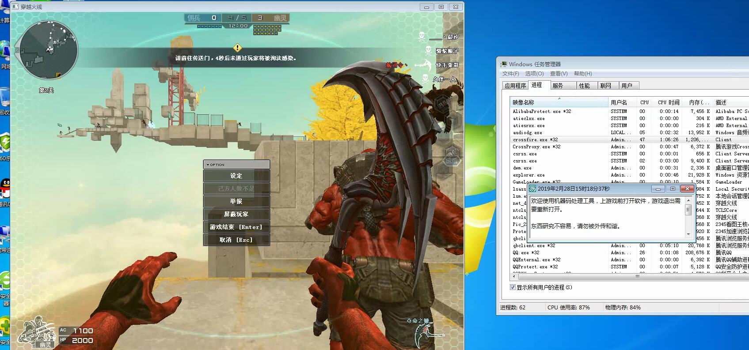
Task: Open the QQ penguin desktop icon
Action: [x=5, y=189]
